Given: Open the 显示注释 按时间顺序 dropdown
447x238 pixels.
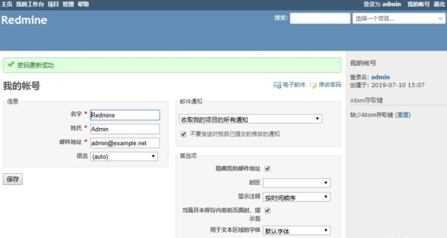Looking at the screenshot, I should tap(297, 197).
